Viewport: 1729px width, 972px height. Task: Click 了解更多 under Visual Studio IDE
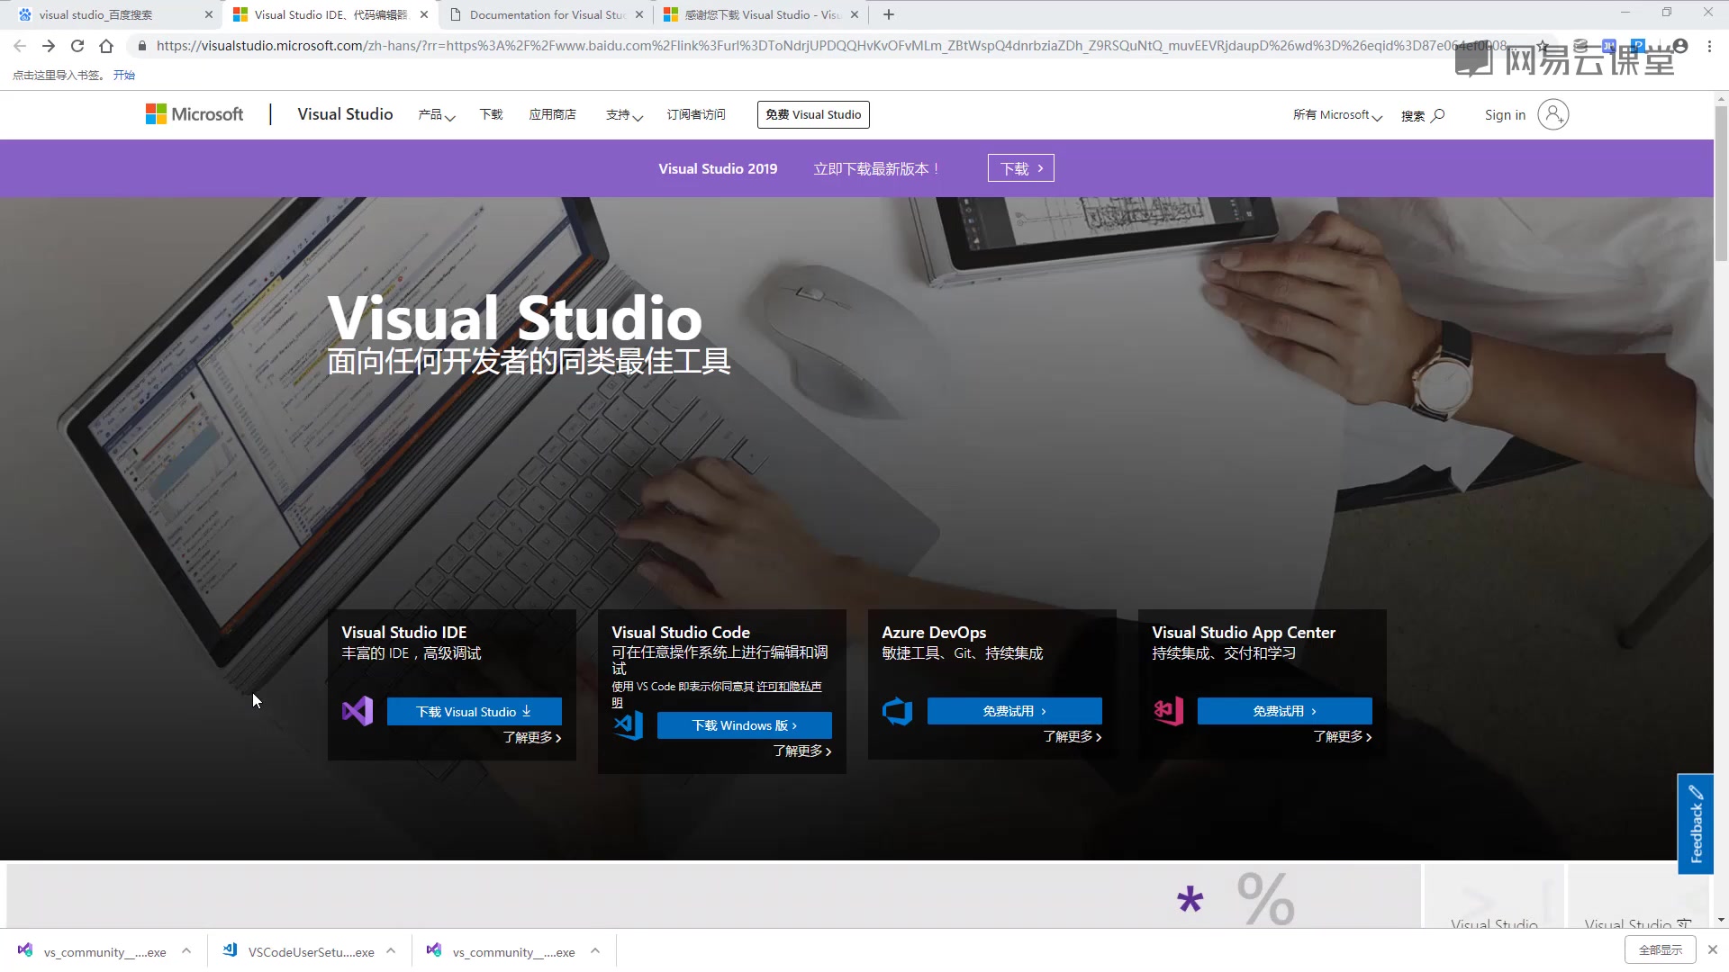pos(532,737)
